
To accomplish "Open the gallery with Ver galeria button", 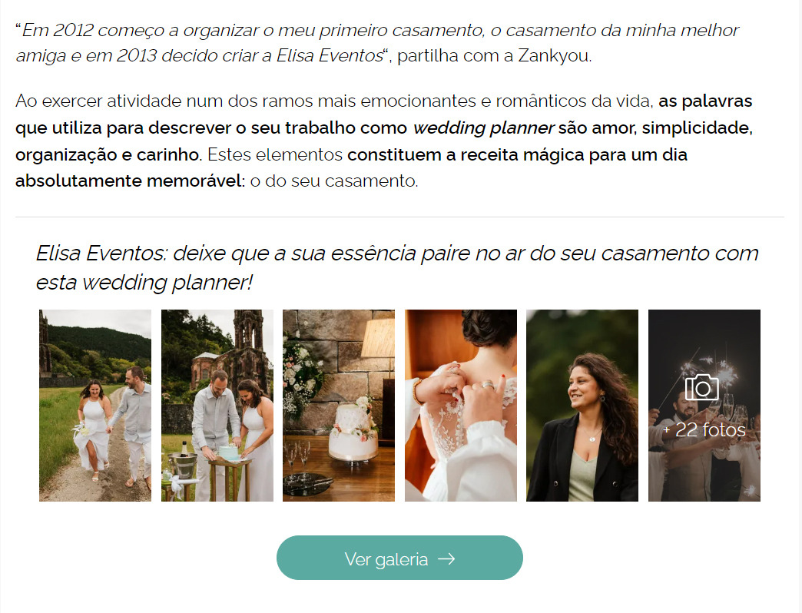I will pyautogui.click(x=399, y=558).
